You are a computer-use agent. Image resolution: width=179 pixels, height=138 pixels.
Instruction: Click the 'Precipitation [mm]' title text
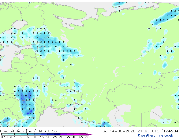point(18,131)
